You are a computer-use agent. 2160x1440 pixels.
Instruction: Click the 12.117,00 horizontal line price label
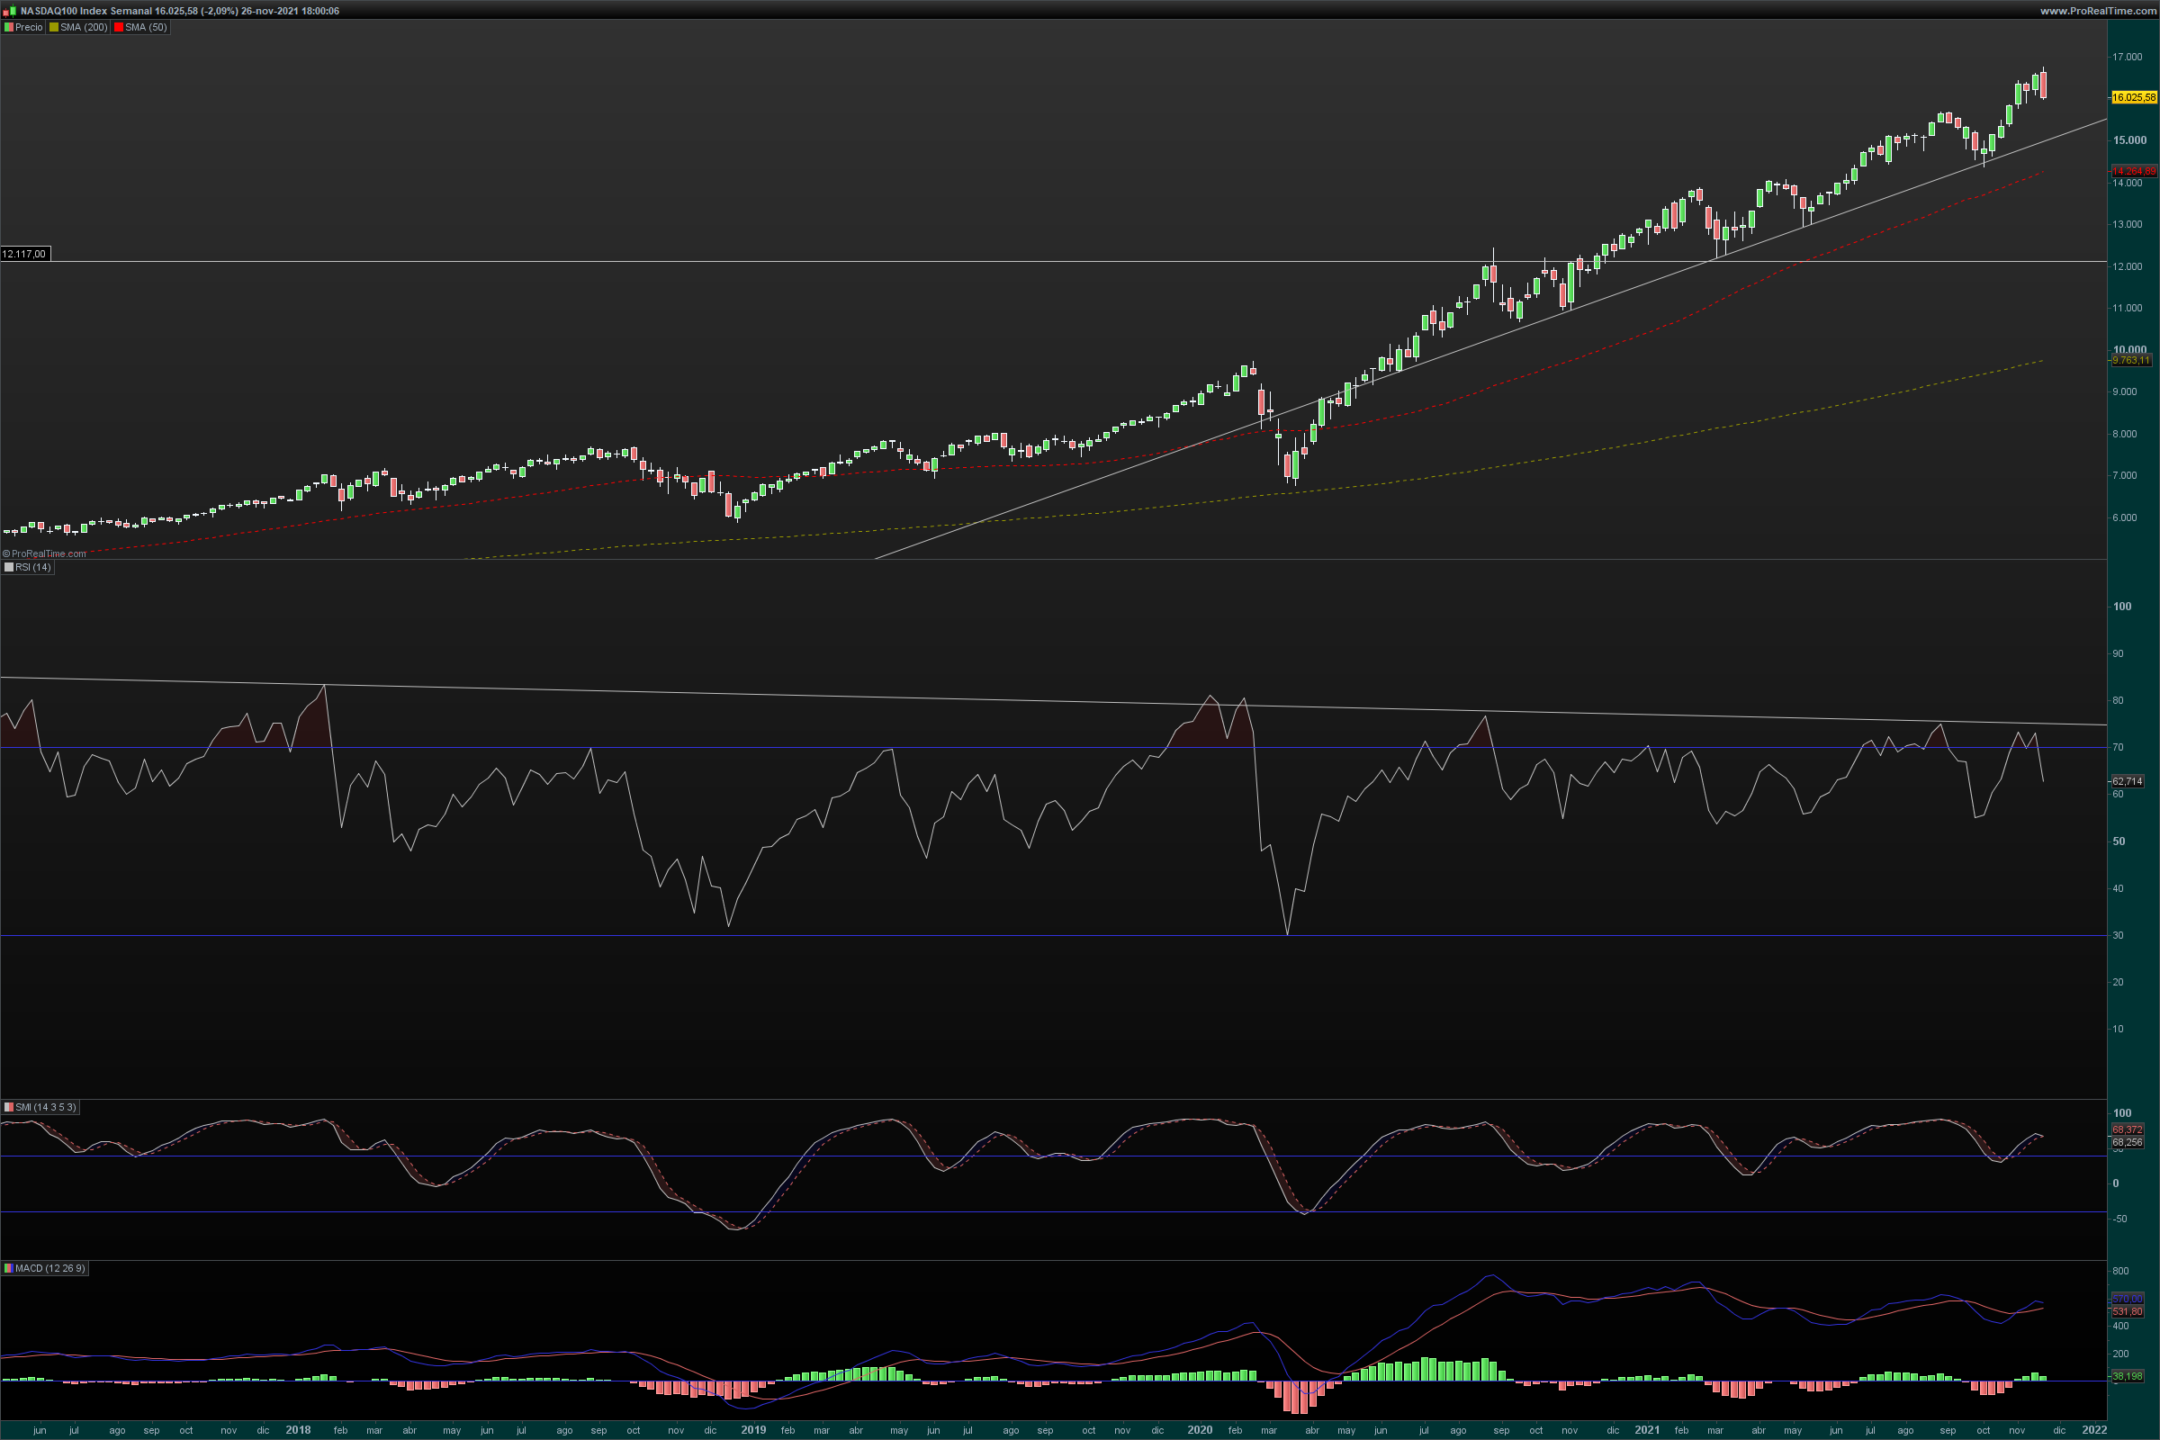24,254
